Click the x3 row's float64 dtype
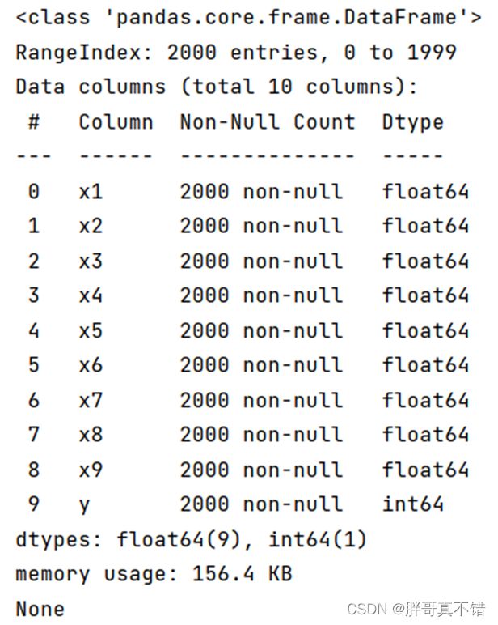 click(425, 261)
